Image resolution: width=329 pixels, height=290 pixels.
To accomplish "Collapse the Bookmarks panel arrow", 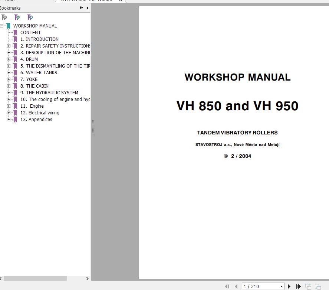I will (x=87, y=8).
